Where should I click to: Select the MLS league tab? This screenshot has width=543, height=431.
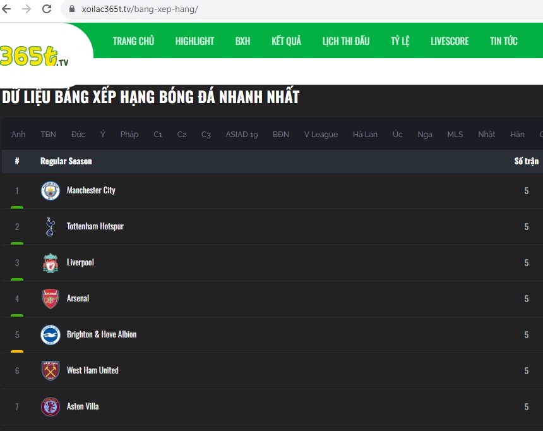pyautogui.click(x=455, y=134)
